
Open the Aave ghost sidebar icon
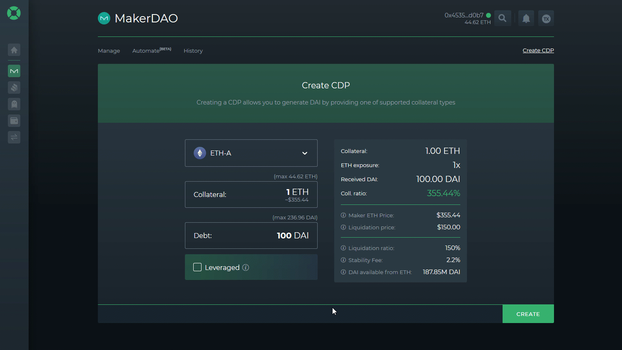14,104
